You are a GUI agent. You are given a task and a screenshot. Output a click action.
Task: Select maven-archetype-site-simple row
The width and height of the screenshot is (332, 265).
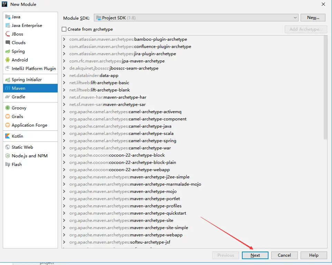pyautogui.click(x=193, y=227)
